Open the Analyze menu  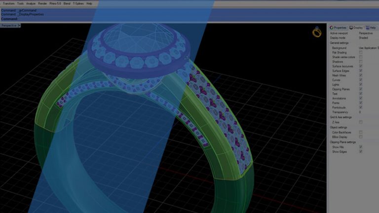pyautogui.click(x=30, y=3)
